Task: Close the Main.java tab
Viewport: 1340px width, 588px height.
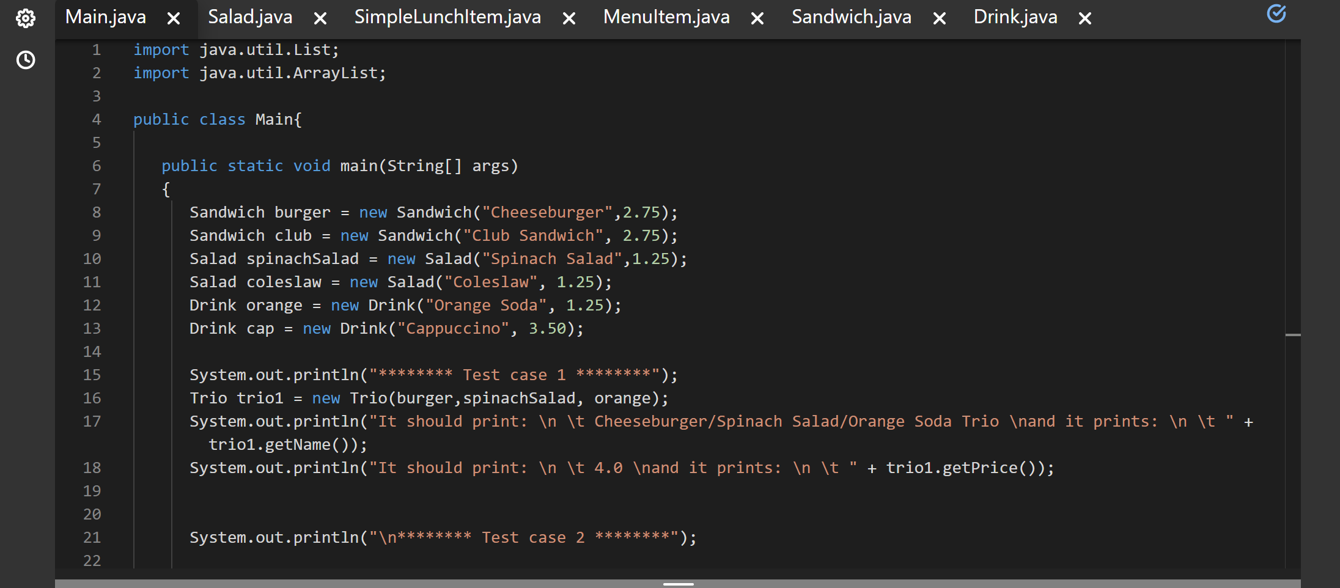Action: (174, 18)
